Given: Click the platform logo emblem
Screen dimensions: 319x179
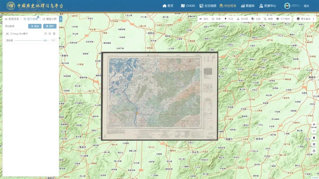Looking at the screenshot, I should [11, 6].
